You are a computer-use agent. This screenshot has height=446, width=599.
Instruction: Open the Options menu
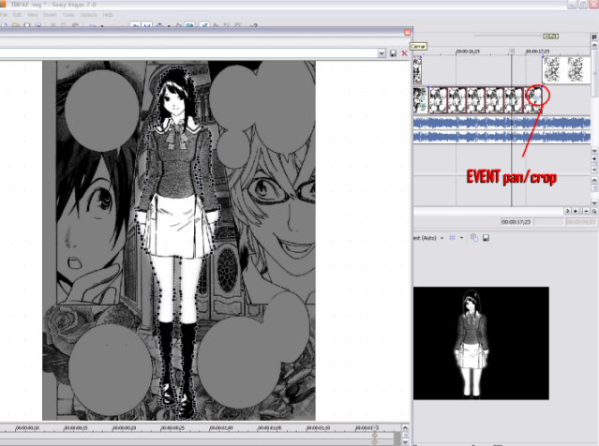(x=89, y=14)
